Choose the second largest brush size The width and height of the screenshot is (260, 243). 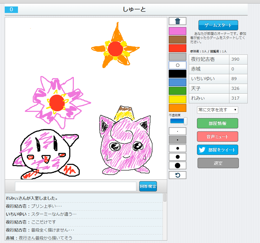click(178, 157)
